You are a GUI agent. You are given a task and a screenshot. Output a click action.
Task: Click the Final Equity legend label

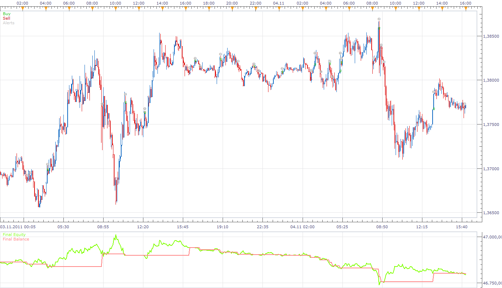[14, 235]
